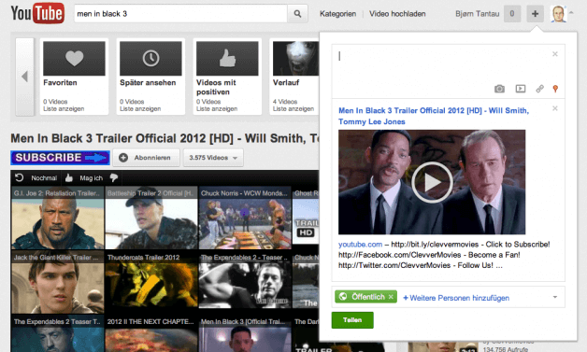
Task: Attach a link with the chain icon
Action: point(539,89)
